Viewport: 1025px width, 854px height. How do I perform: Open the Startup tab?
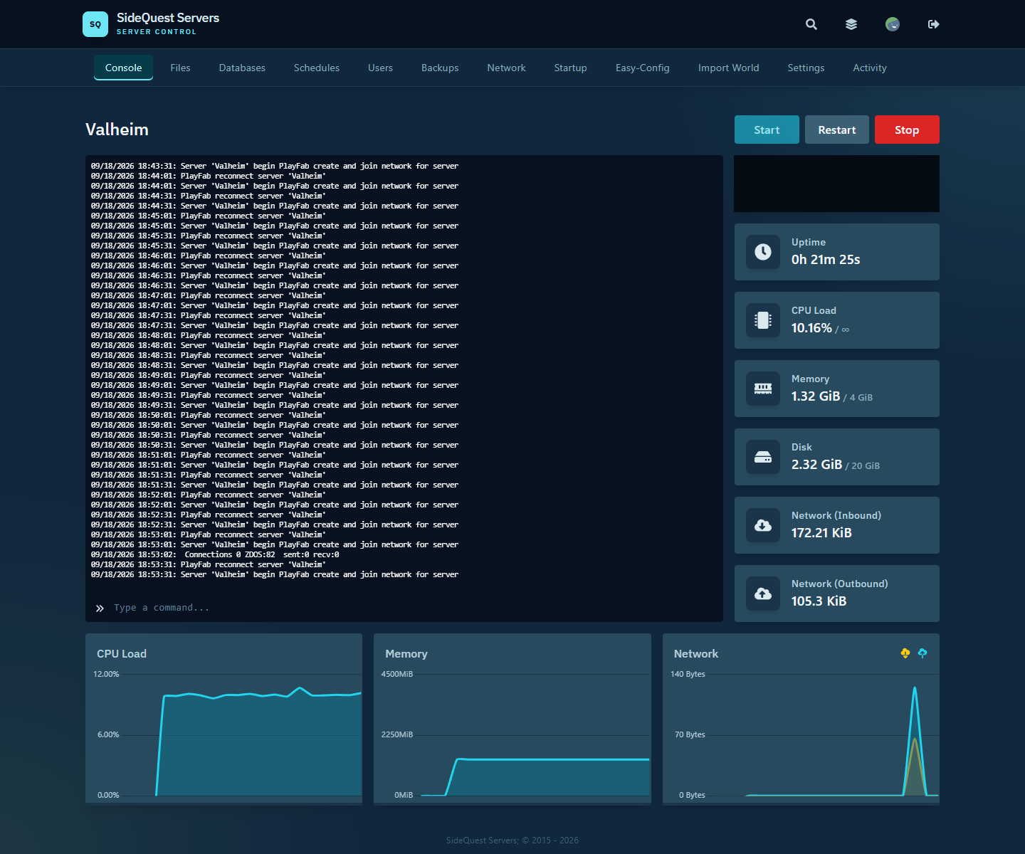571,68
